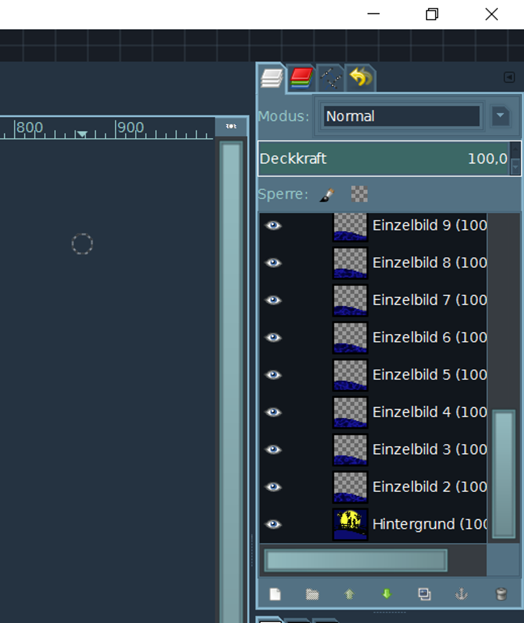Open the mode options arrow button
Viewport: 524px width, 623px height.
coord(500,116)
